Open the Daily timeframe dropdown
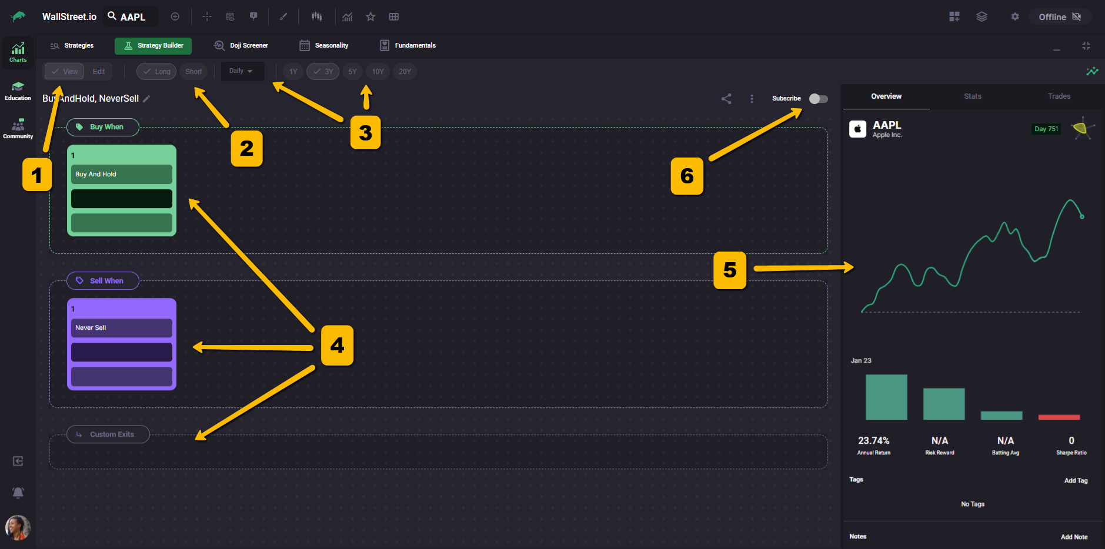The image size is (1105, 549). pos(242,71)
